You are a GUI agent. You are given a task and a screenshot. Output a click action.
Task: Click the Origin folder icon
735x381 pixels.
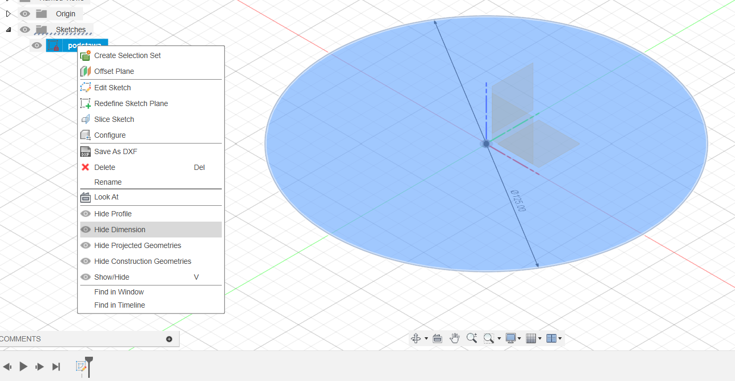pos(42,14)
